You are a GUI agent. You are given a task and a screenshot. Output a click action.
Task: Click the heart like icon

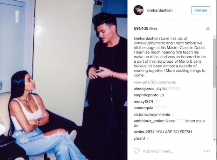(136, 151)
